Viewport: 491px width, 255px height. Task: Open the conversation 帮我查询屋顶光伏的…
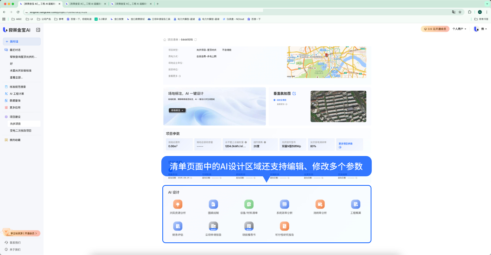click(x=23, y=57)
